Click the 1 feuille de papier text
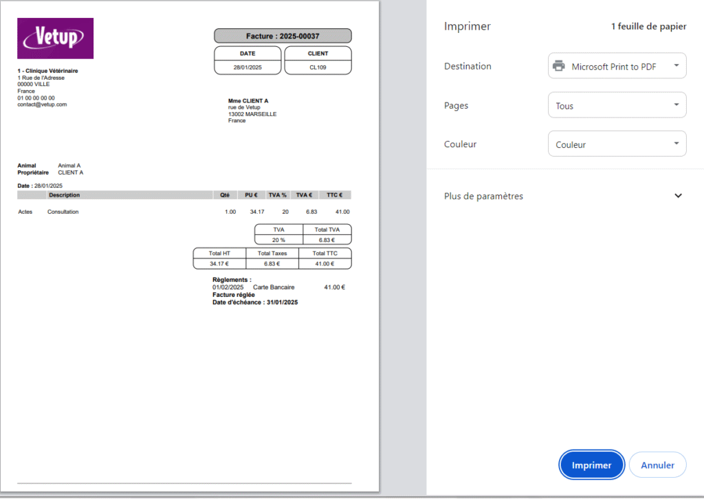This screenshot has height=499, width=704. point(648,27)
